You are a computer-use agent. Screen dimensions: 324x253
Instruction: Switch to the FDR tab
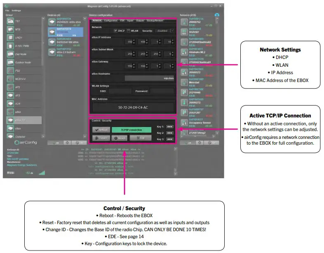coord(122,21)
